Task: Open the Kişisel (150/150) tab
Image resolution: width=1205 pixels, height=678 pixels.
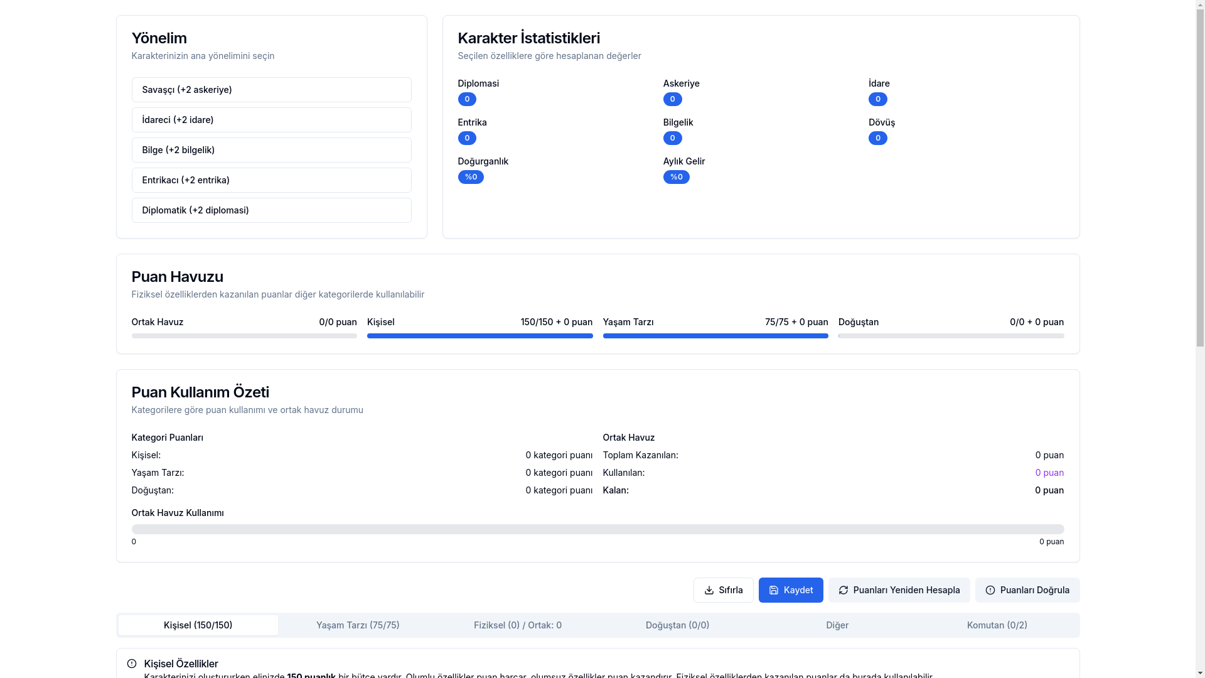Action: [x=198, y=625]
